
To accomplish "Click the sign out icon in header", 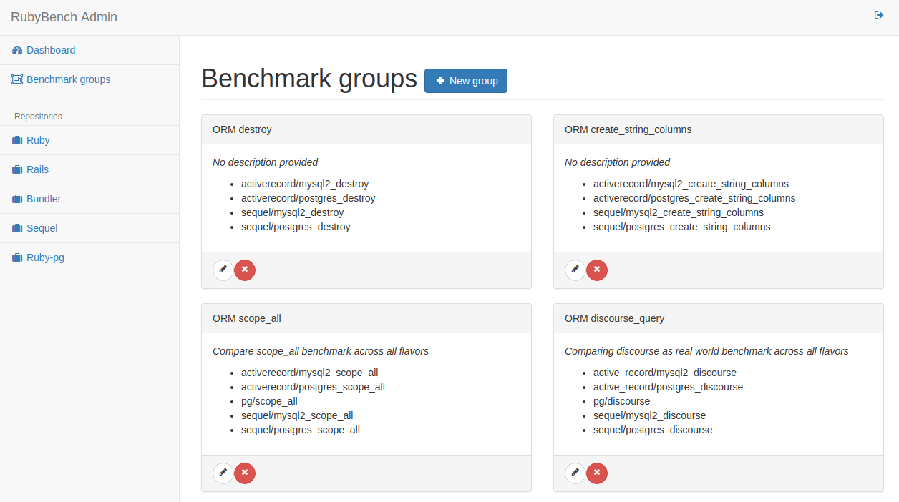I will [x=879, y=15].
